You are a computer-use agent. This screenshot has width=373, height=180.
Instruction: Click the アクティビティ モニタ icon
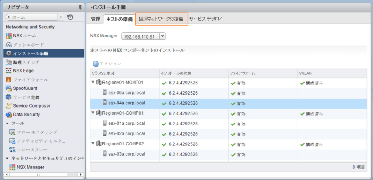pos(12,141)
